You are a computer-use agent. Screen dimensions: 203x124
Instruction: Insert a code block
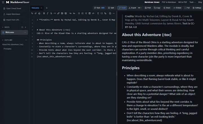coord(93,13)
